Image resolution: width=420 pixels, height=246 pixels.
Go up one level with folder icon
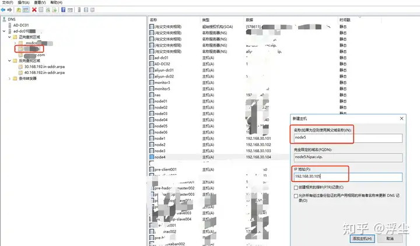(x=19, y=10)
